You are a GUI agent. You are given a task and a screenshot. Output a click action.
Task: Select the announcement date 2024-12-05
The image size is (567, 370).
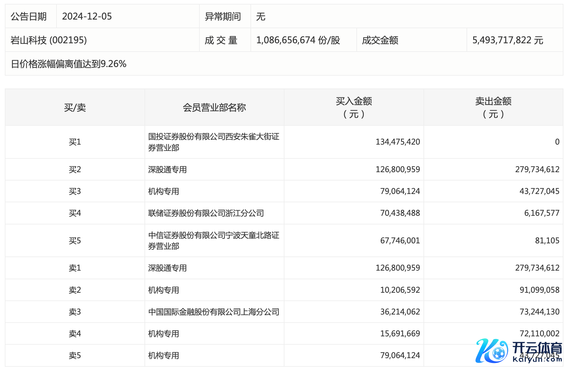click(87, 16)
